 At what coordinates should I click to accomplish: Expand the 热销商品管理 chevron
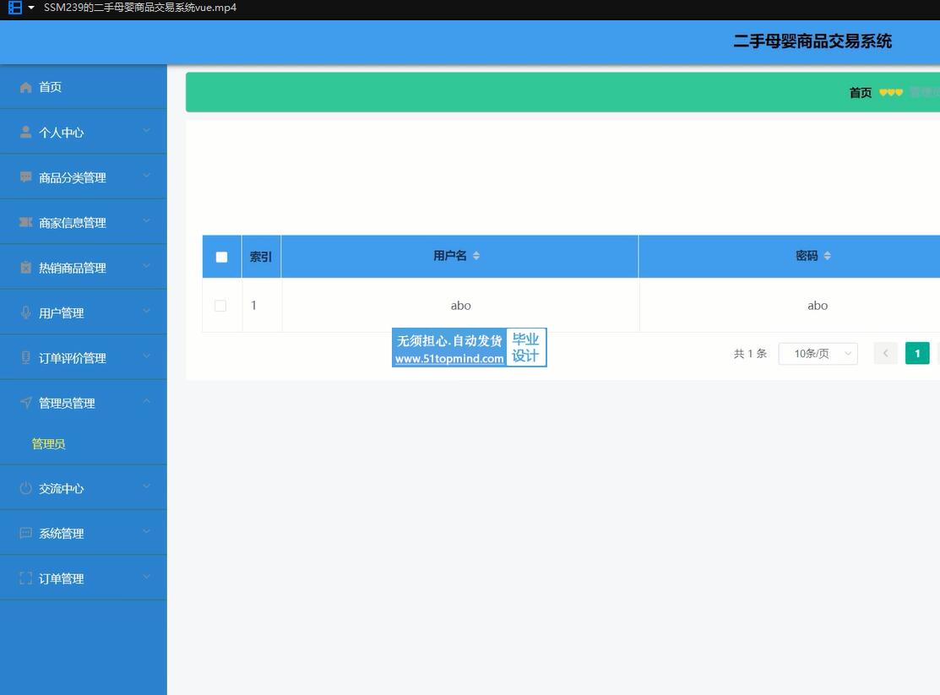click(x=146, y=266)
